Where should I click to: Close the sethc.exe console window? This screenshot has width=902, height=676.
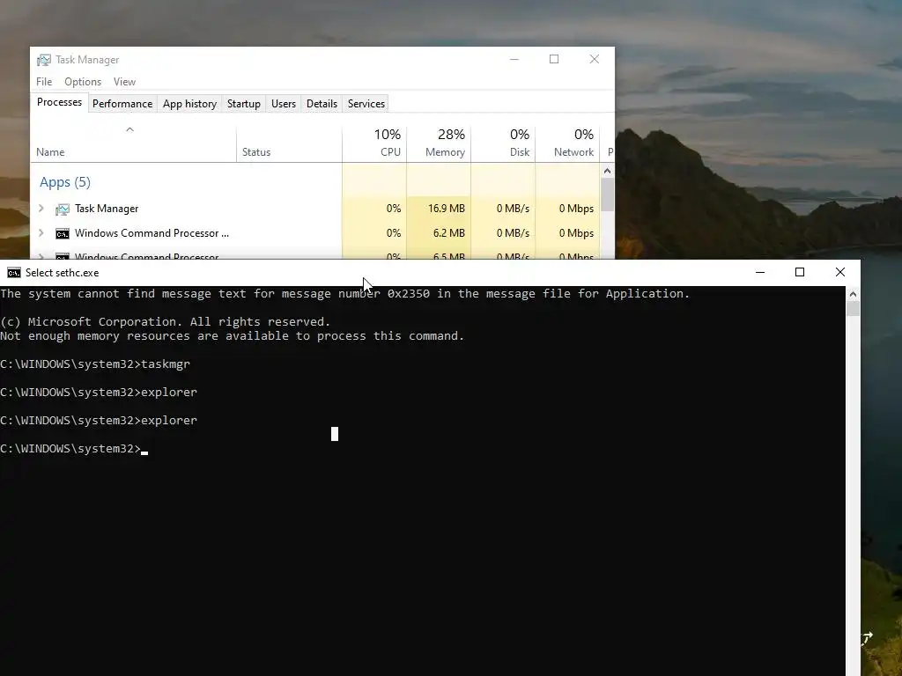839,273
